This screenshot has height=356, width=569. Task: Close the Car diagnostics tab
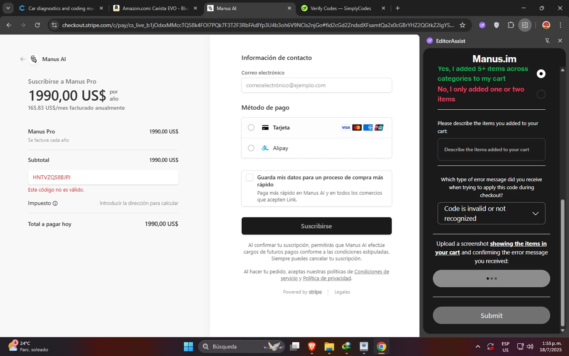coord(101,8)
